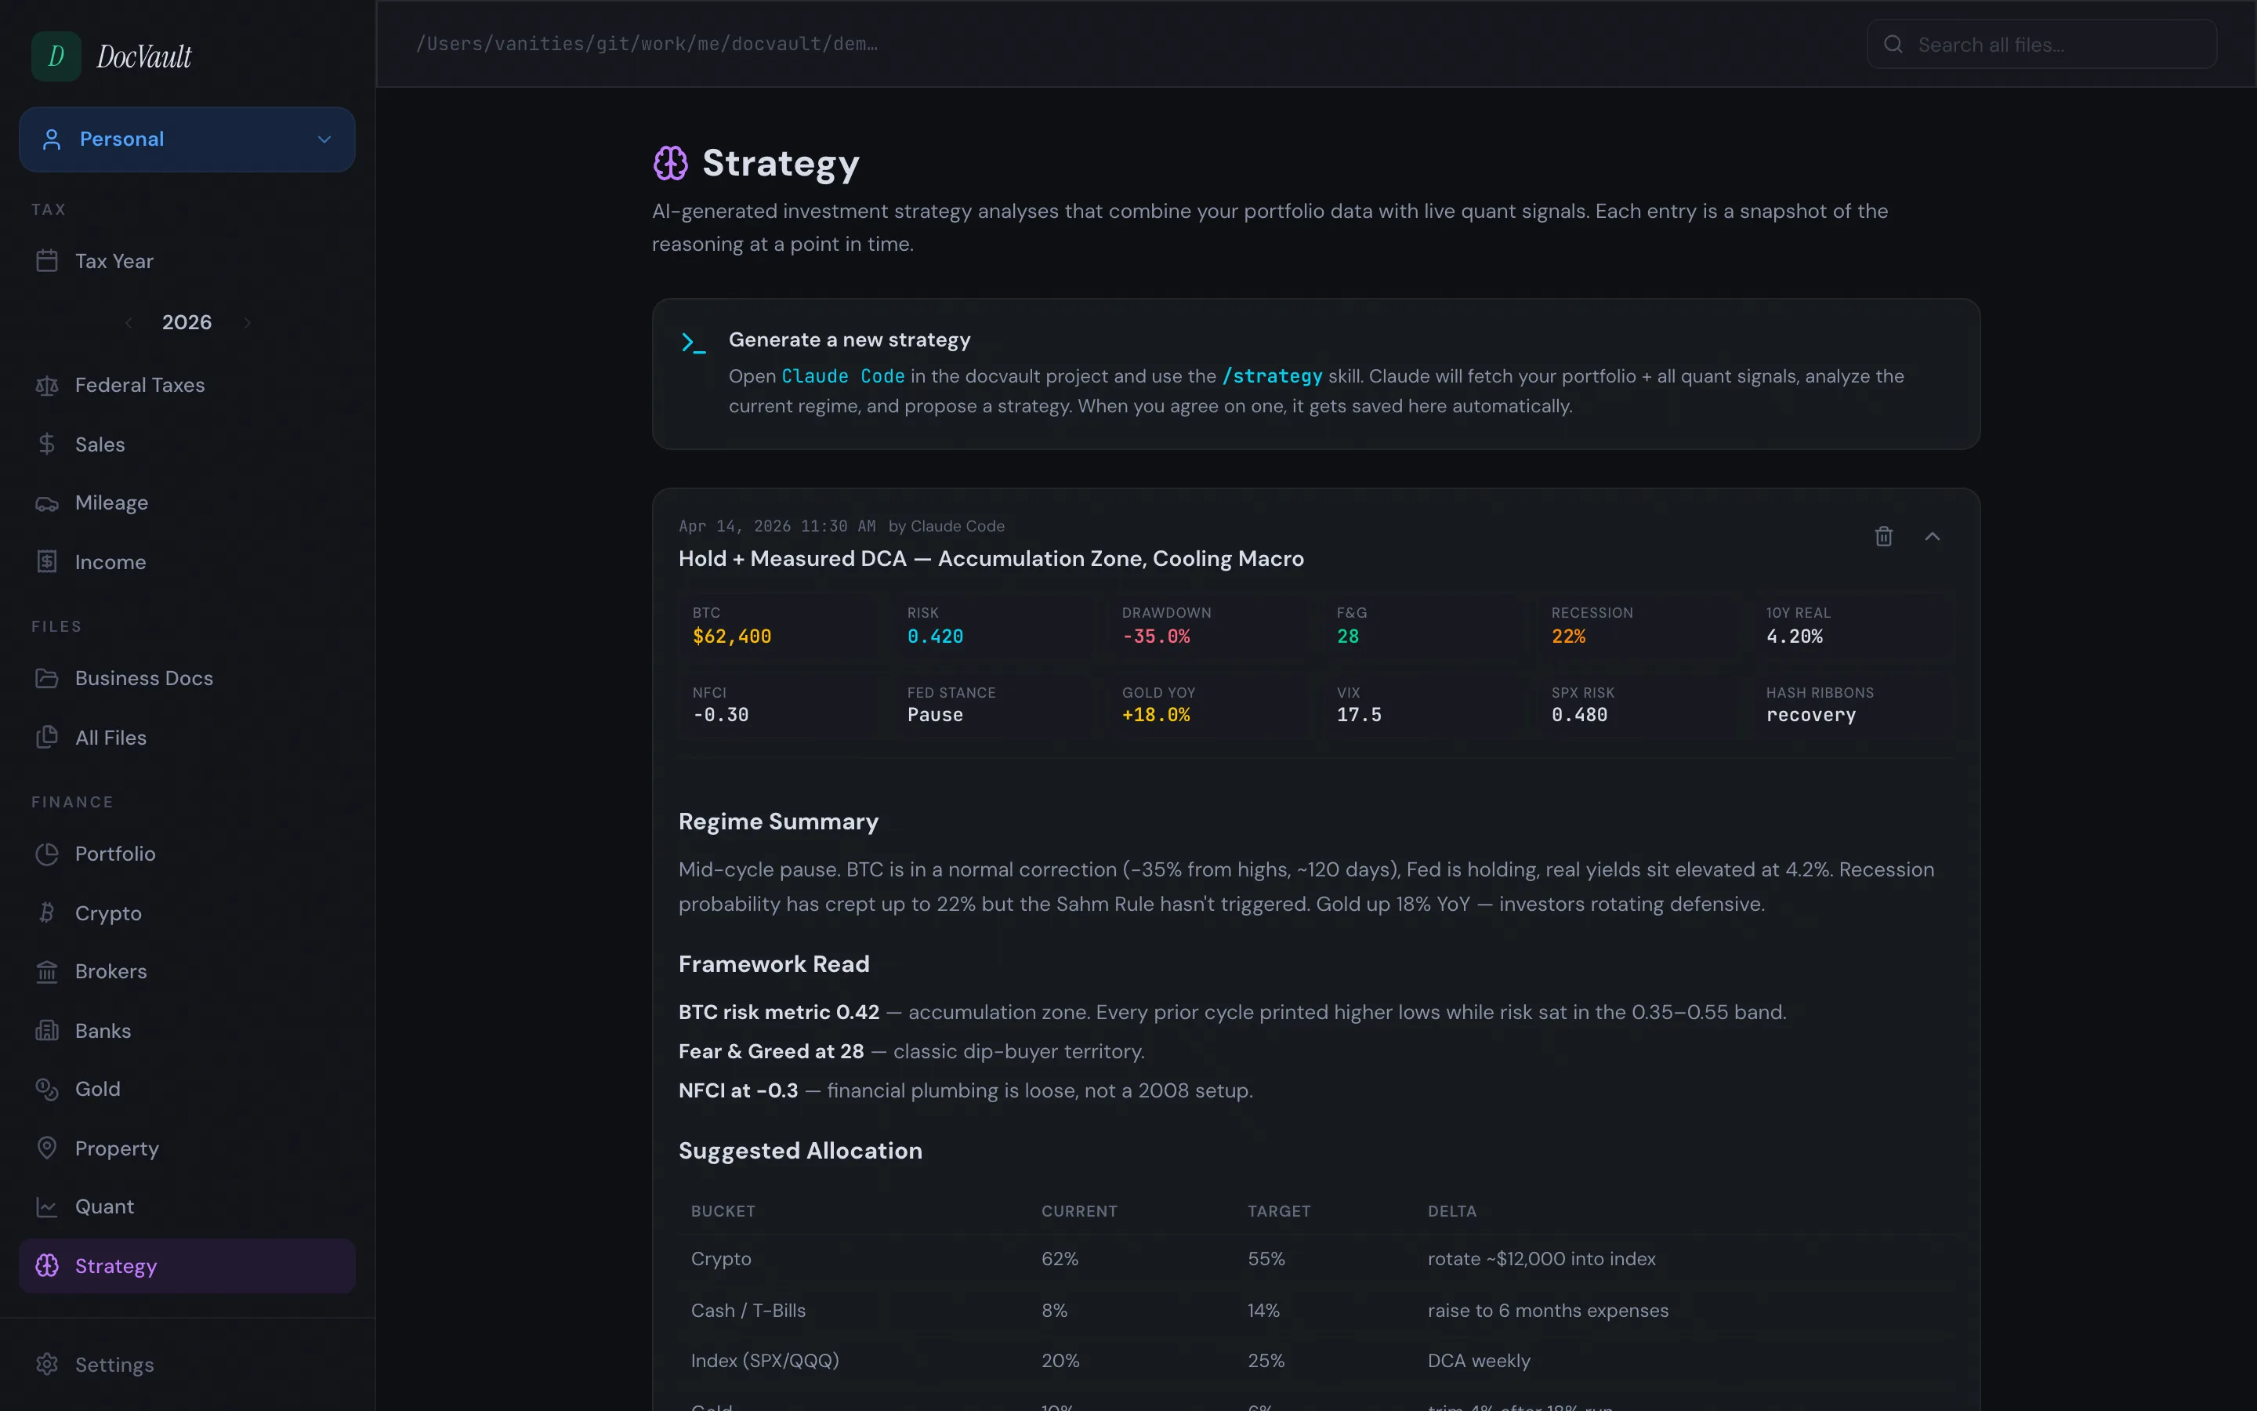
Task: Go to next tax year arrow
Action: tap(247, 323)
